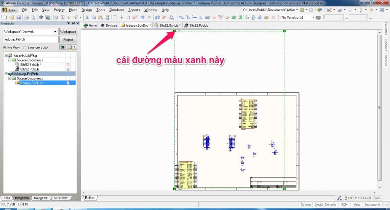Image resolution: width=390 pixels, height=210 pixels.
Task: Open the Design Compiler panel button
Action: click(325, 205)
